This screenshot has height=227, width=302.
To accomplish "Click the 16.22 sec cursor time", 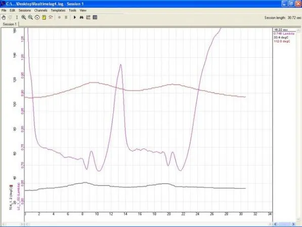I will tap(281, 30).
